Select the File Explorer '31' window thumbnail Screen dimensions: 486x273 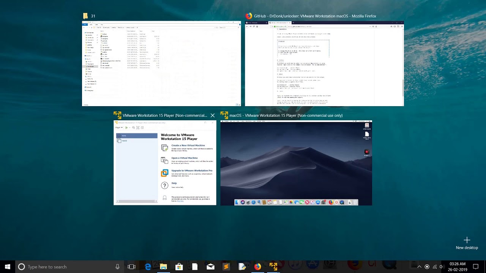(x=161, y=63)
